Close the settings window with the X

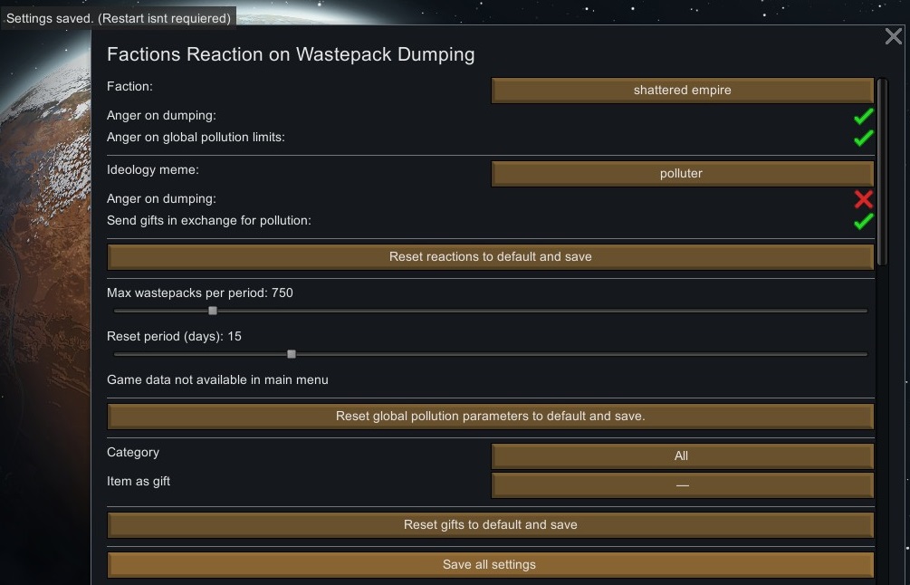click(894, 36)
